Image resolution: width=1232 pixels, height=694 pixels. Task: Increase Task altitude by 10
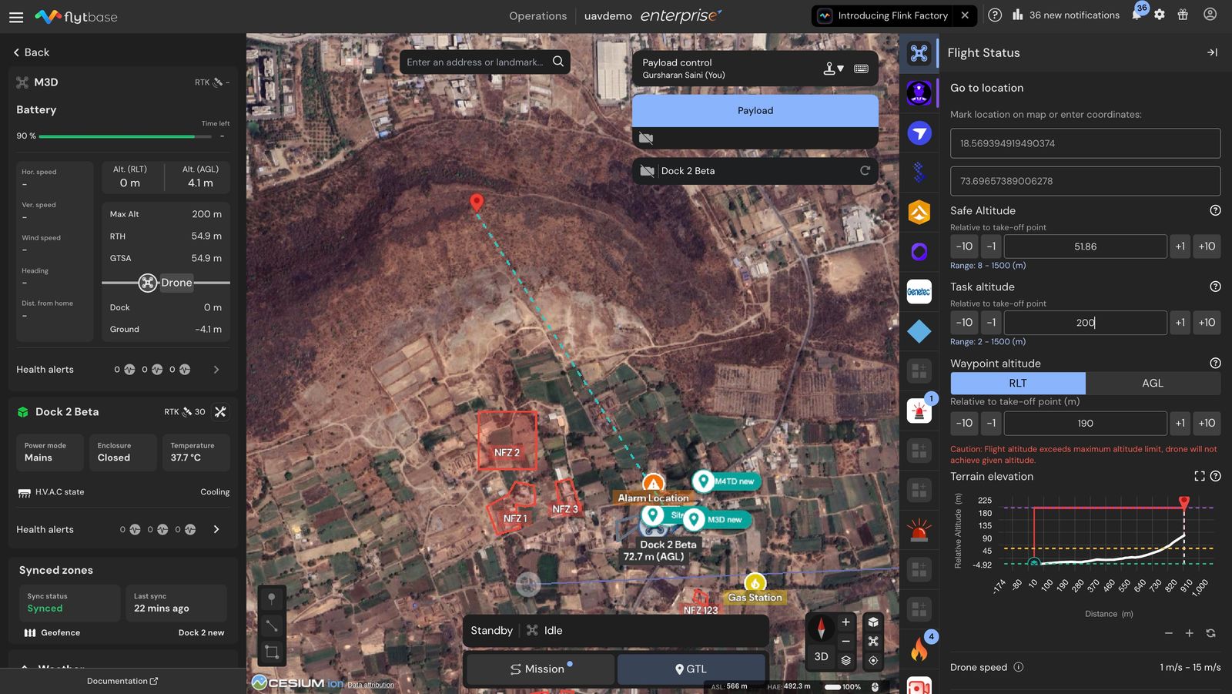point(1207,323)
